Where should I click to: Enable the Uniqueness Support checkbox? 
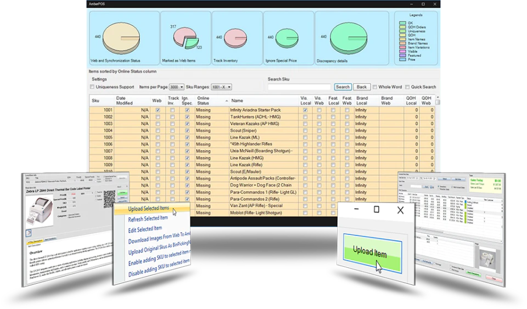point(92,87)
